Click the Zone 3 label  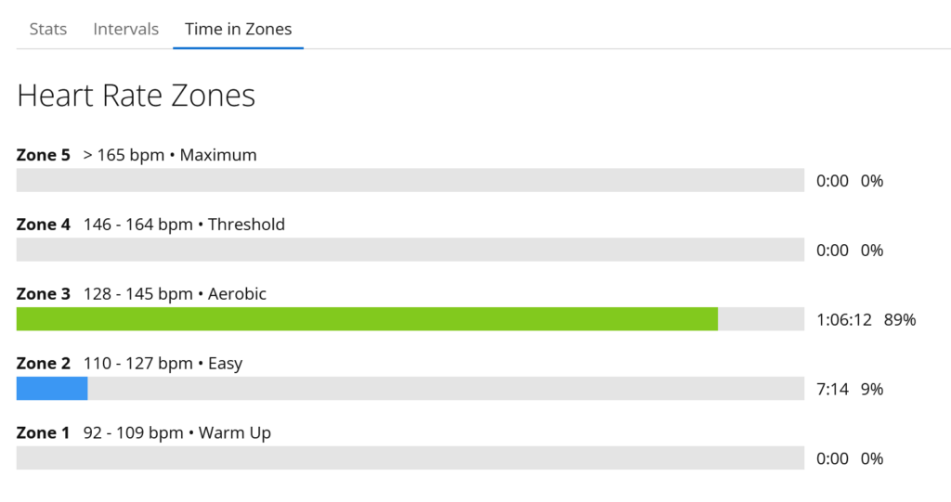43,294
